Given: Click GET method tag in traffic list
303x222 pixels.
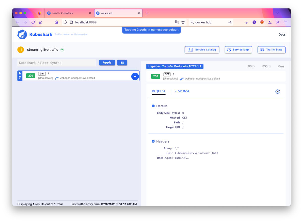Looking at the screenshot, I should (42, 74).
